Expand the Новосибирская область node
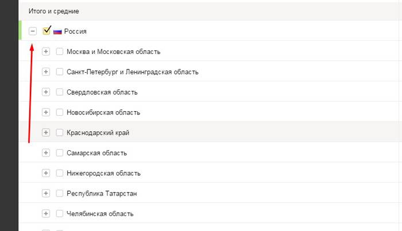This screenshot has width=402, height=231. [x=47, y=112]
